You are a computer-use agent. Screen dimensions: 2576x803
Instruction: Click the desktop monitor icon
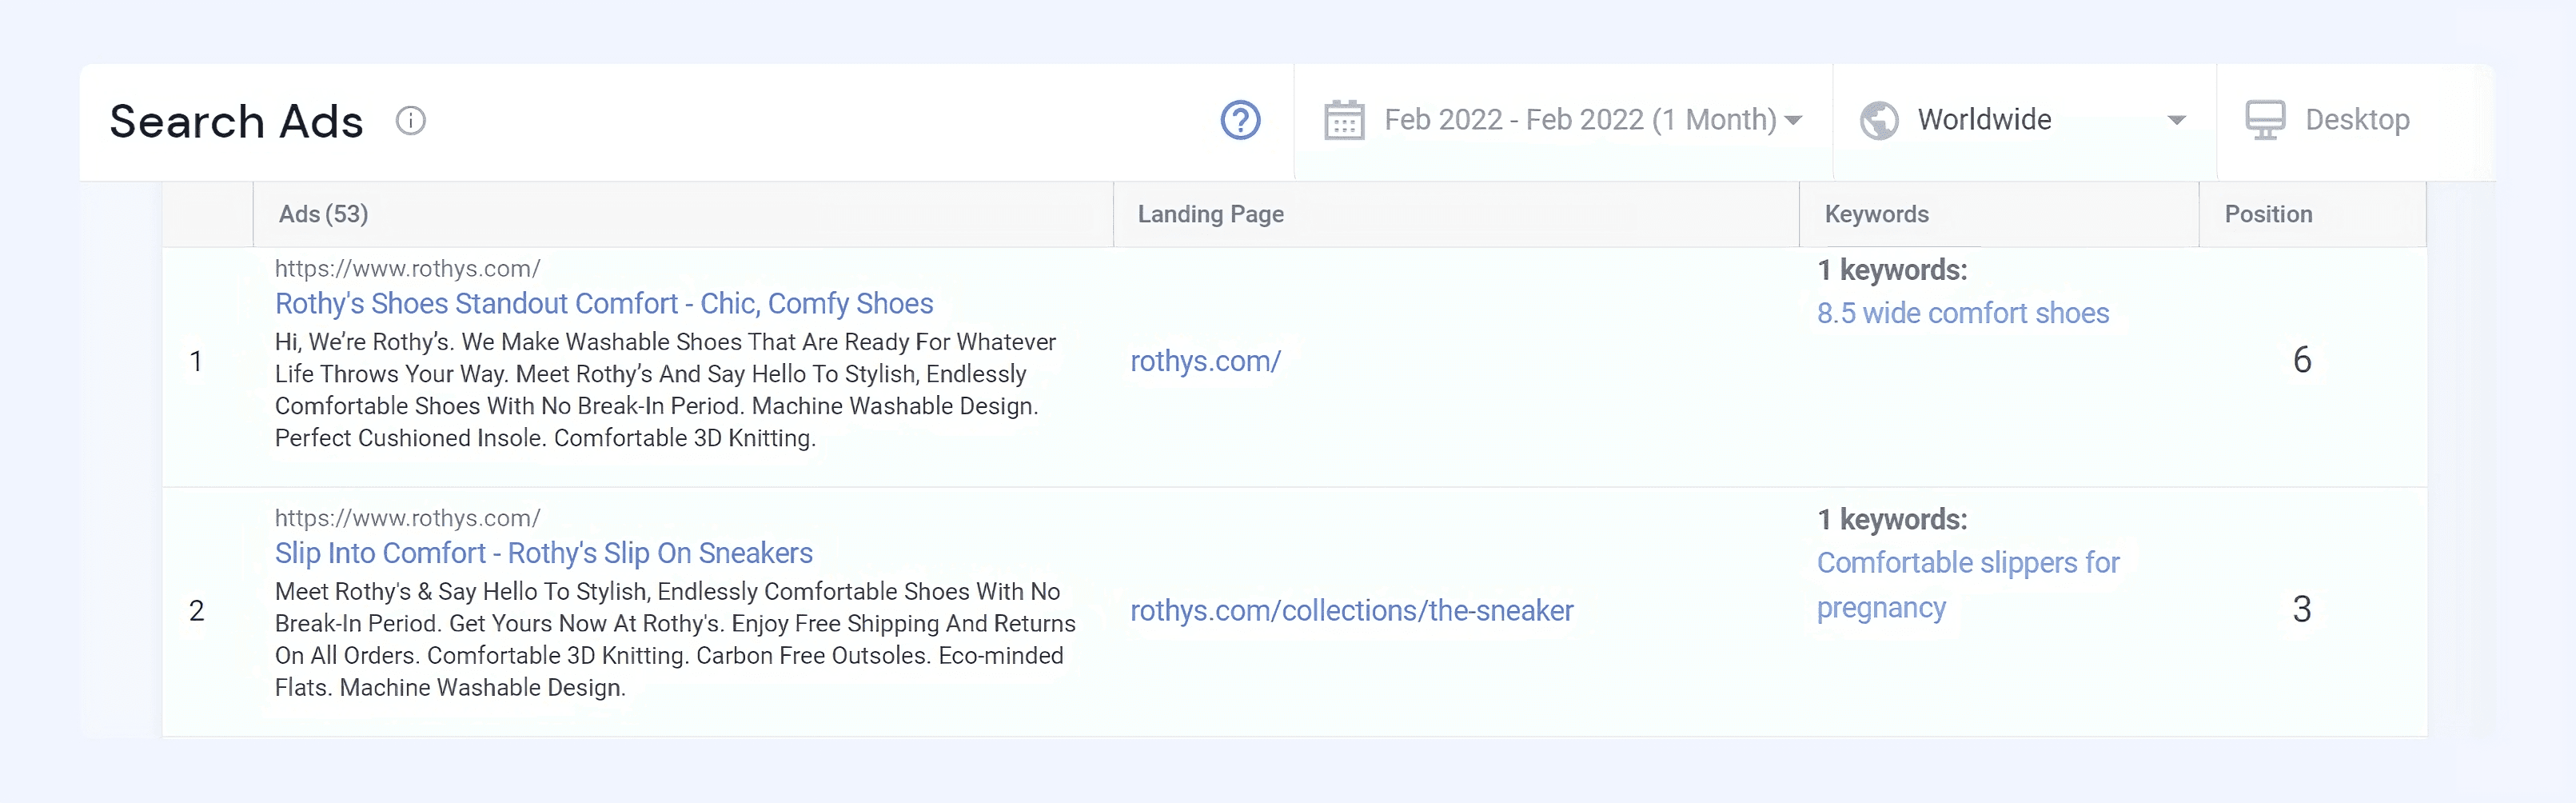click(2265, 120)
